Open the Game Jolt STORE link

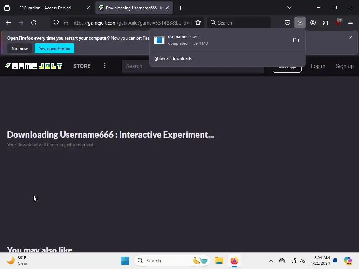click(82, 66)
